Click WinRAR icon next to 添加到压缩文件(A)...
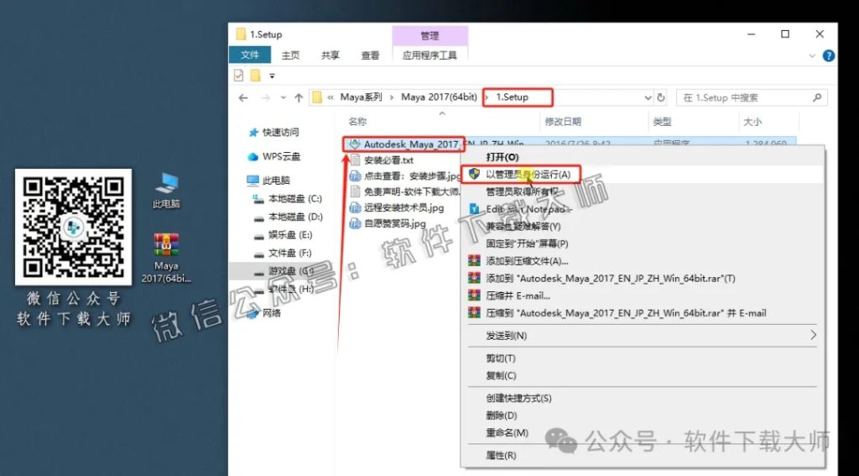The height and width of the screenshot is (476, 859). pos(474,261)
